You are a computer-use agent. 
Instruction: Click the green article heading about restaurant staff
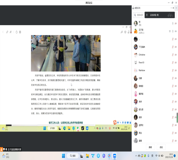(66, 123)
